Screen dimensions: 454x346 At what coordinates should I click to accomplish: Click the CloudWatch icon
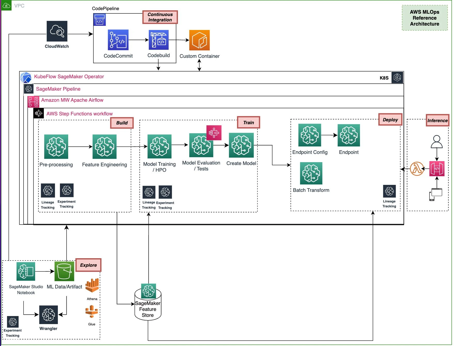point(57,31)
